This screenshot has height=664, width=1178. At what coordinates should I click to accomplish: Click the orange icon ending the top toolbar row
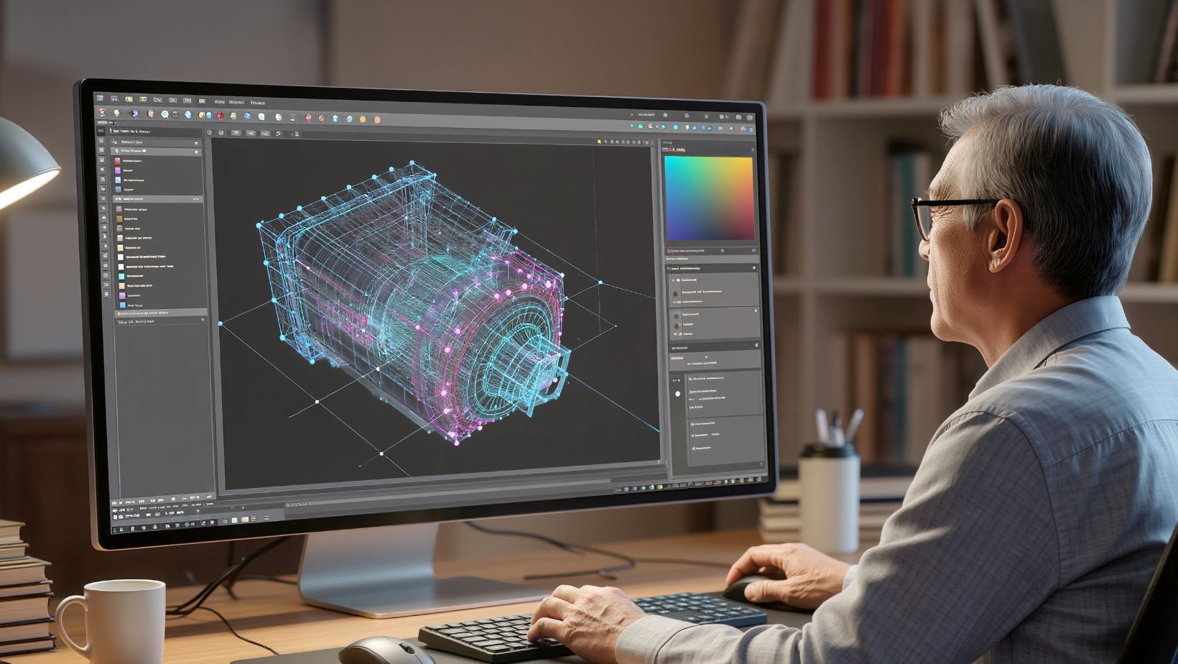pyautogui.click(x=377, y=119)
